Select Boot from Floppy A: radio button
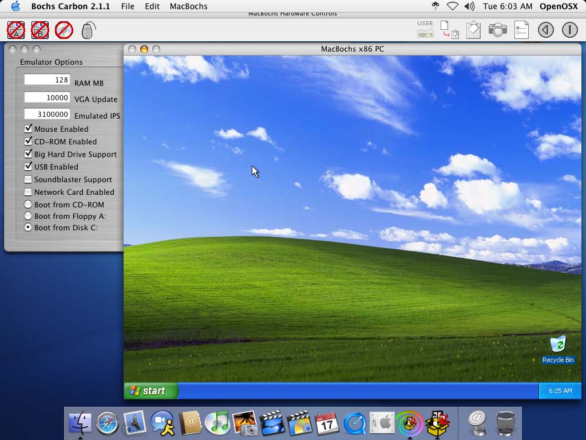 28,216
